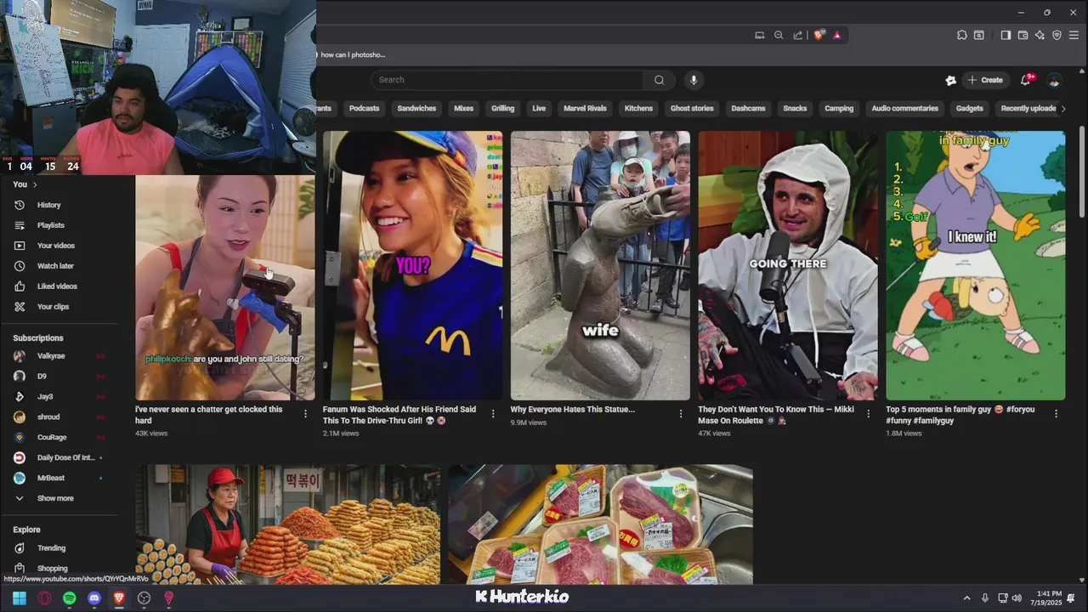Select the Sandwiches category chip
Screen dimensions: 1088x612
[x=416, y=108]
